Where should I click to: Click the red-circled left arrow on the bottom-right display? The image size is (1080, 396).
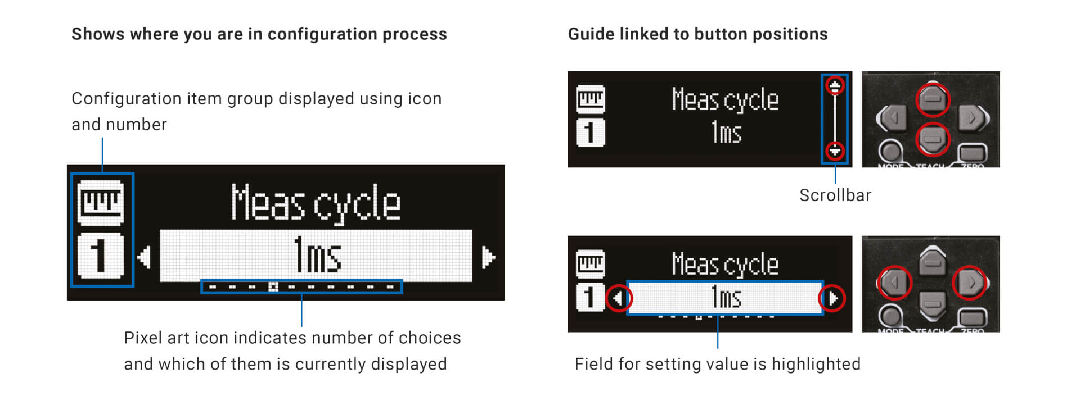[619, 298]
